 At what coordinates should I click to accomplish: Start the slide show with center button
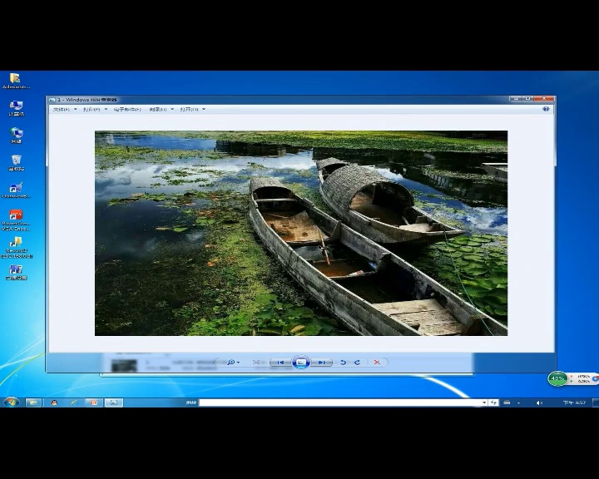301,362
